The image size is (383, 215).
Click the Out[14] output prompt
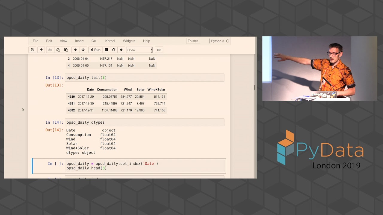54,130
